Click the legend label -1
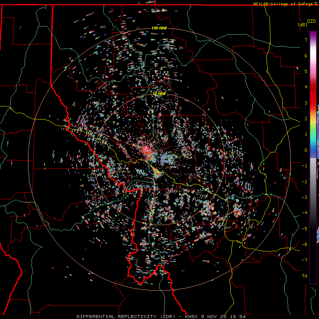The width and height of the screenshot is (319, 319). click(x=304, y=166)
